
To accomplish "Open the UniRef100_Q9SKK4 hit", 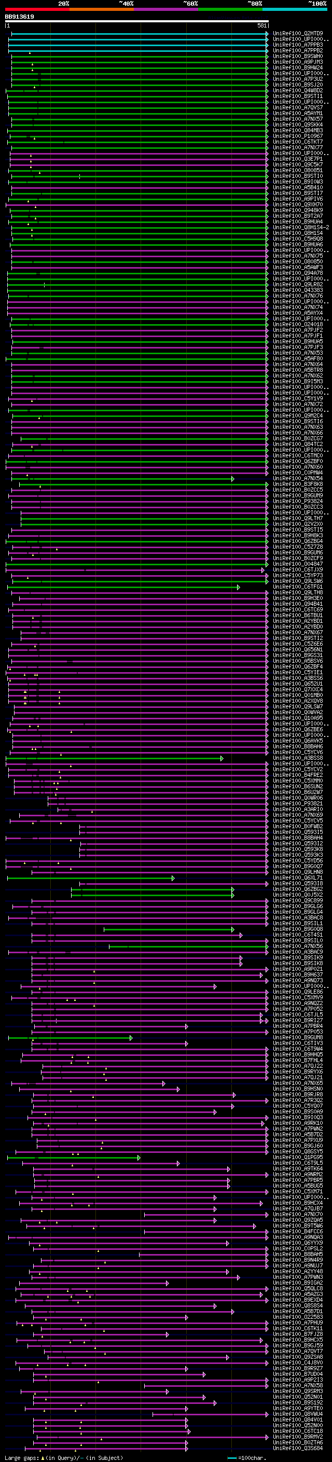I will 298,125.
